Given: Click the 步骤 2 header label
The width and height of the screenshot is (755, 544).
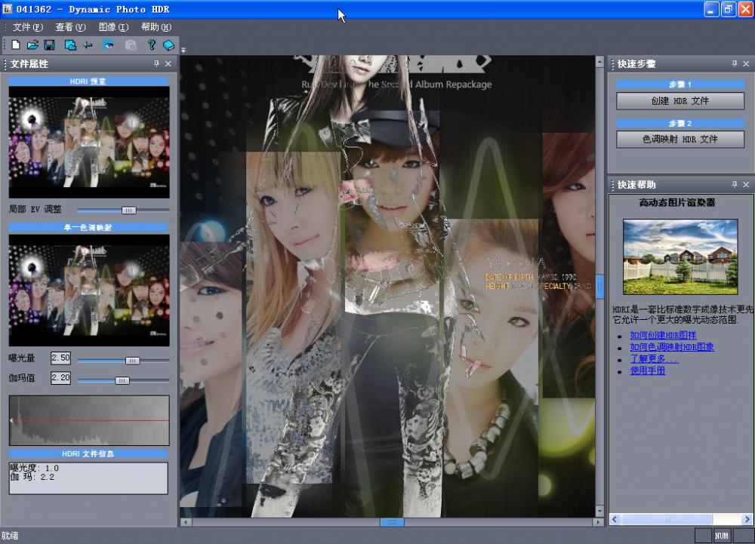Looking at the screenshot, I should [x=680, y=123].
